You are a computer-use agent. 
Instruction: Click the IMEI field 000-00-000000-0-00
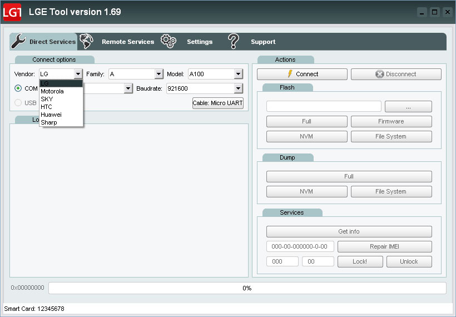coord(300,246)
